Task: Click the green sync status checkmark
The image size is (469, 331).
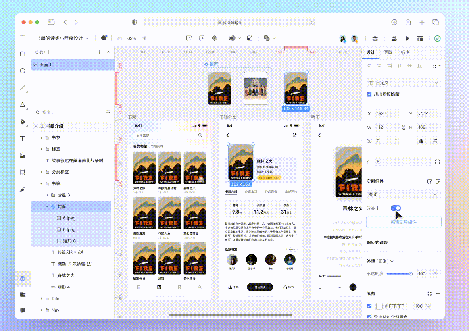Action: coord(437,38)
